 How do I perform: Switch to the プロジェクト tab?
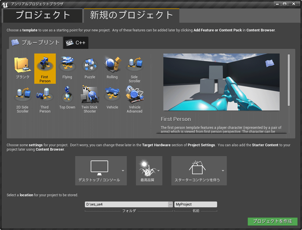click(43, 15)
